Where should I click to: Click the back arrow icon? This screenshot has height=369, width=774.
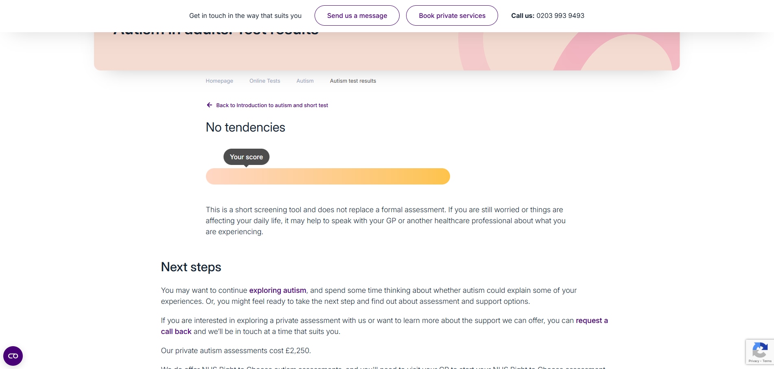coord(209,105)
